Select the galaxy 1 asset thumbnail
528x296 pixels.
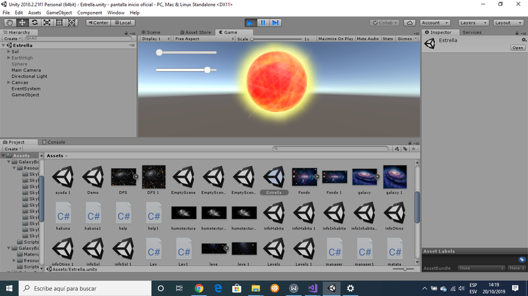point(395,177)
